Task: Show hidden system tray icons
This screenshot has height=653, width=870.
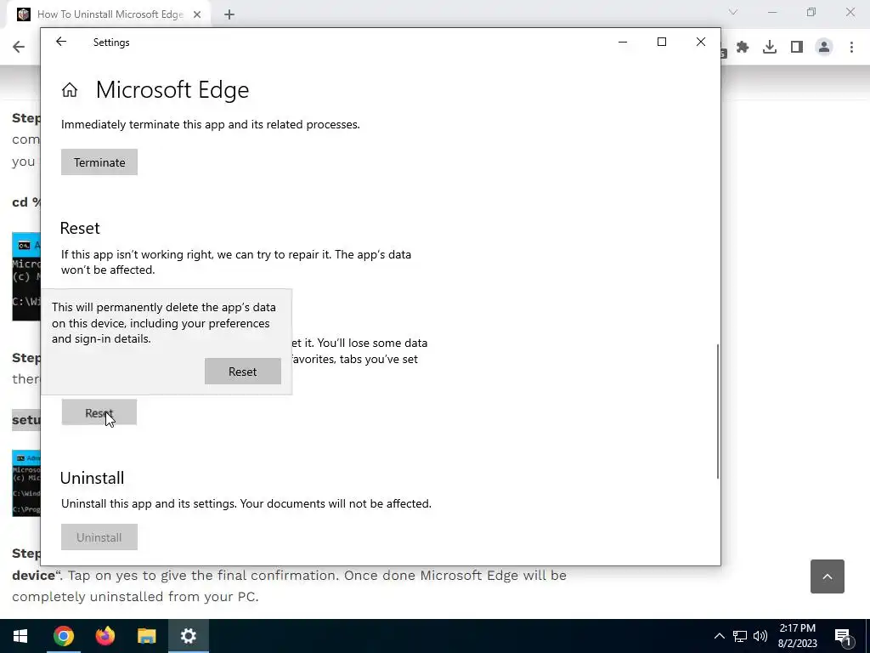Action: point(719,636)
